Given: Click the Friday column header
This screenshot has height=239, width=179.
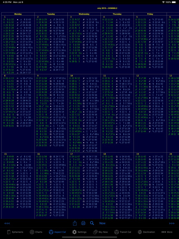Looking at the screenshot, I should [x=150, y=14].
